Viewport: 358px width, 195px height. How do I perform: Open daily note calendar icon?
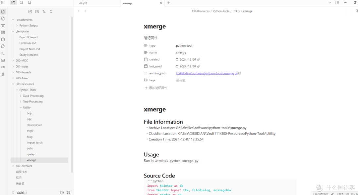tap(3, 39)
